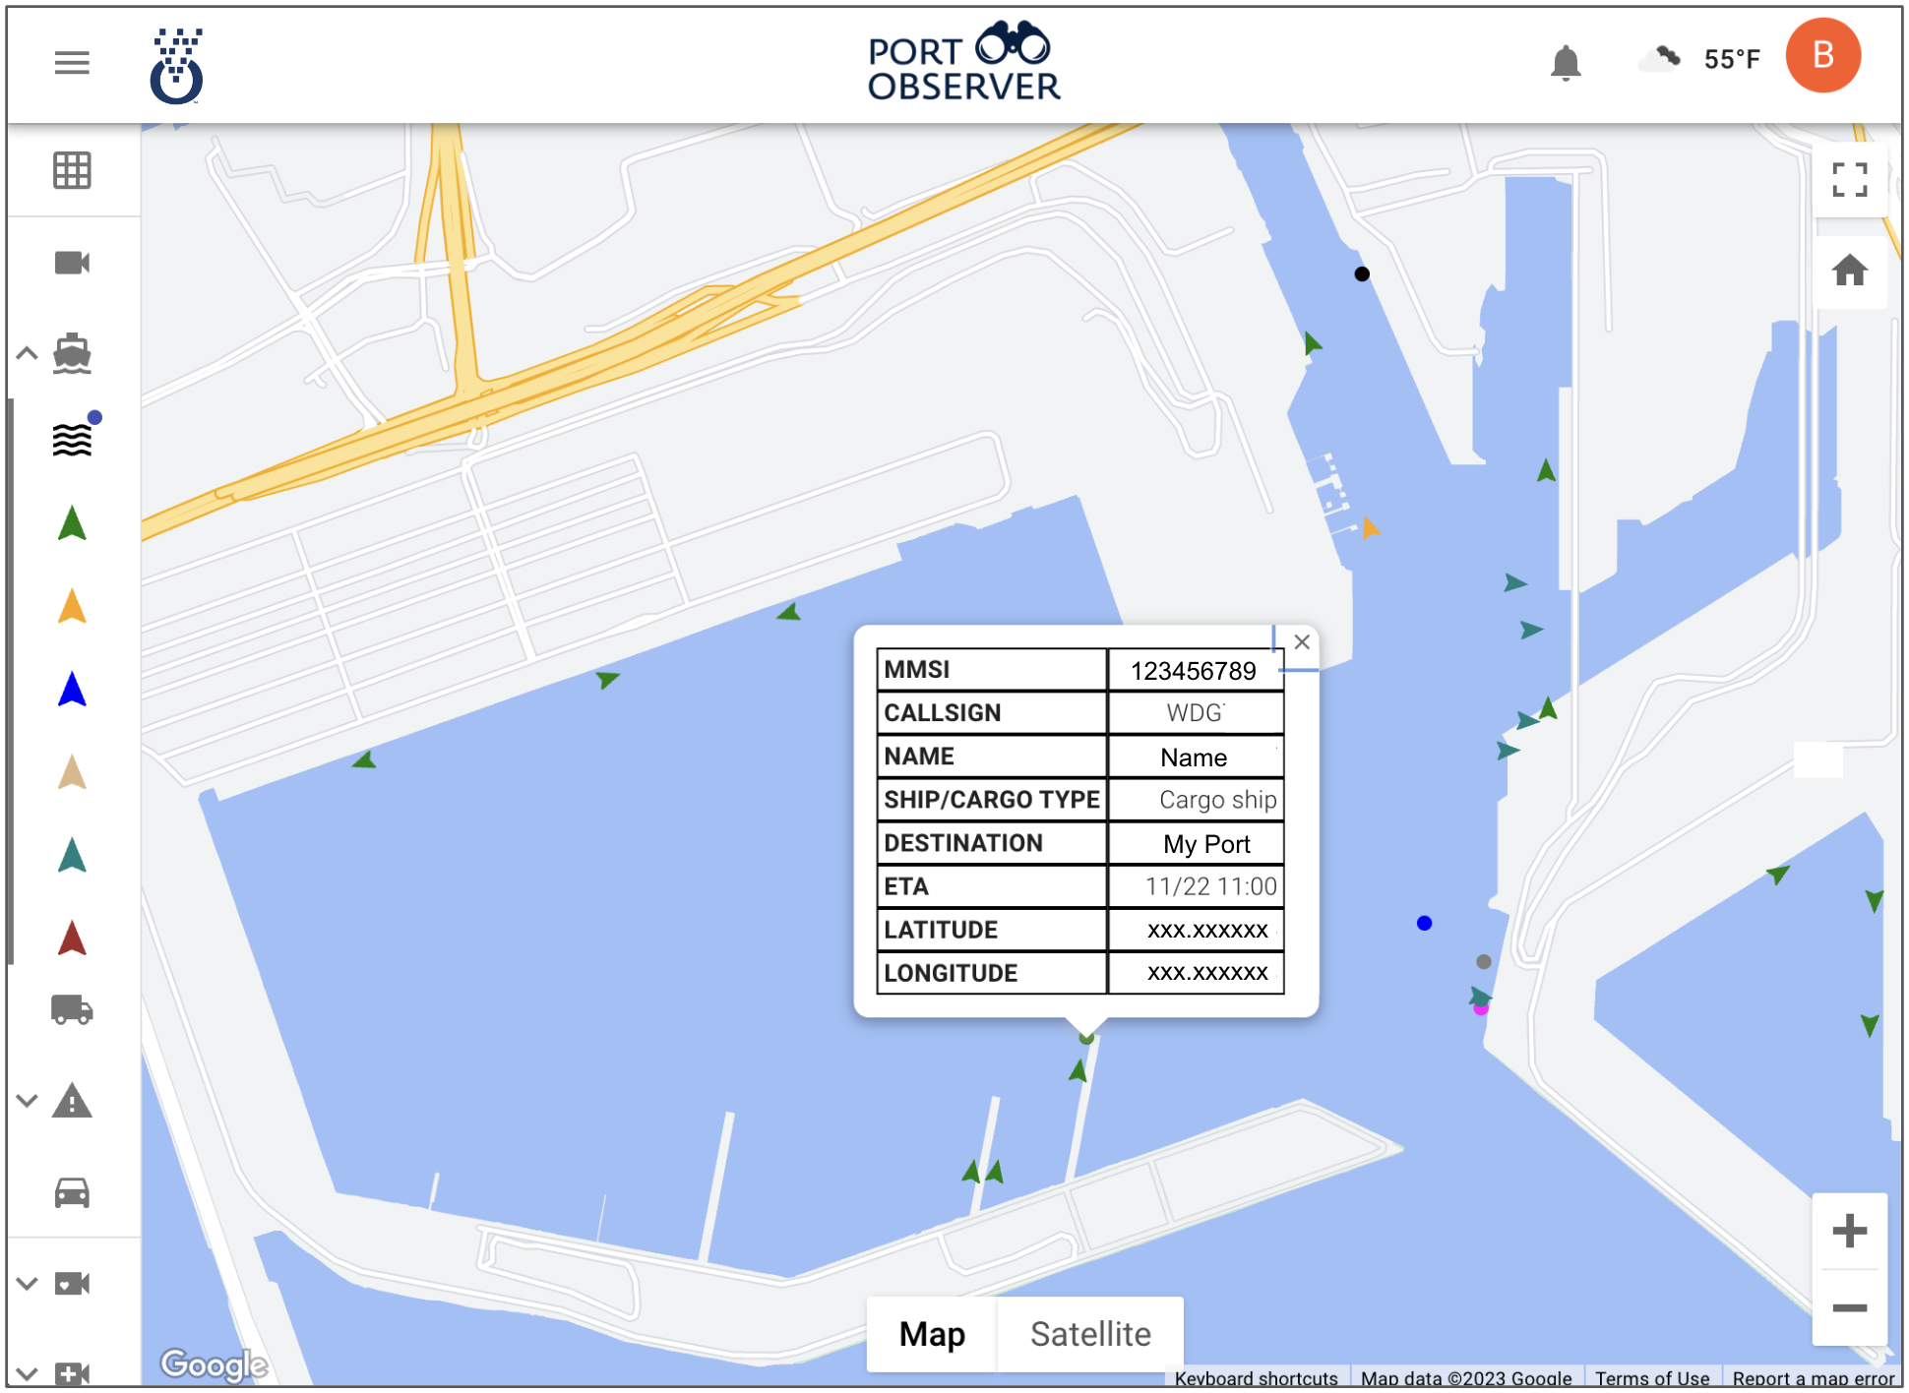Image resolution: width=1909 pixels, height=1393 pixels.
Task: Open Keyboard shortcuts link
Action: (1256, 1378)
